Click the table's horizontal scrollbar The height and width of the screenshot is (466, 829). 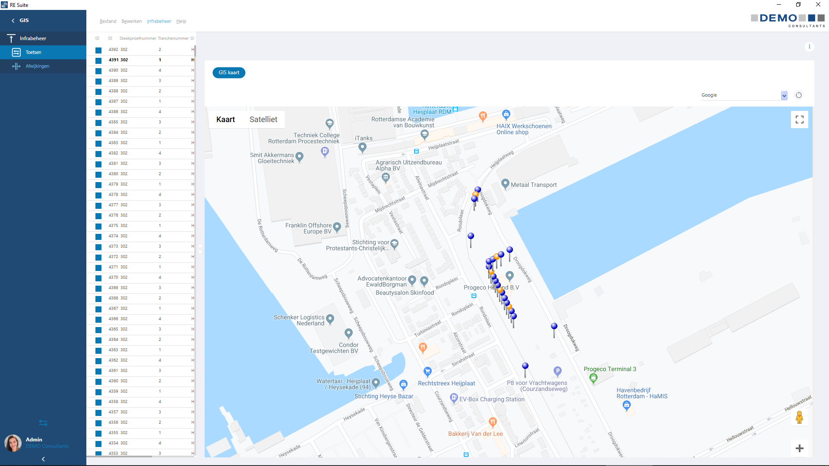click(119, 456)
